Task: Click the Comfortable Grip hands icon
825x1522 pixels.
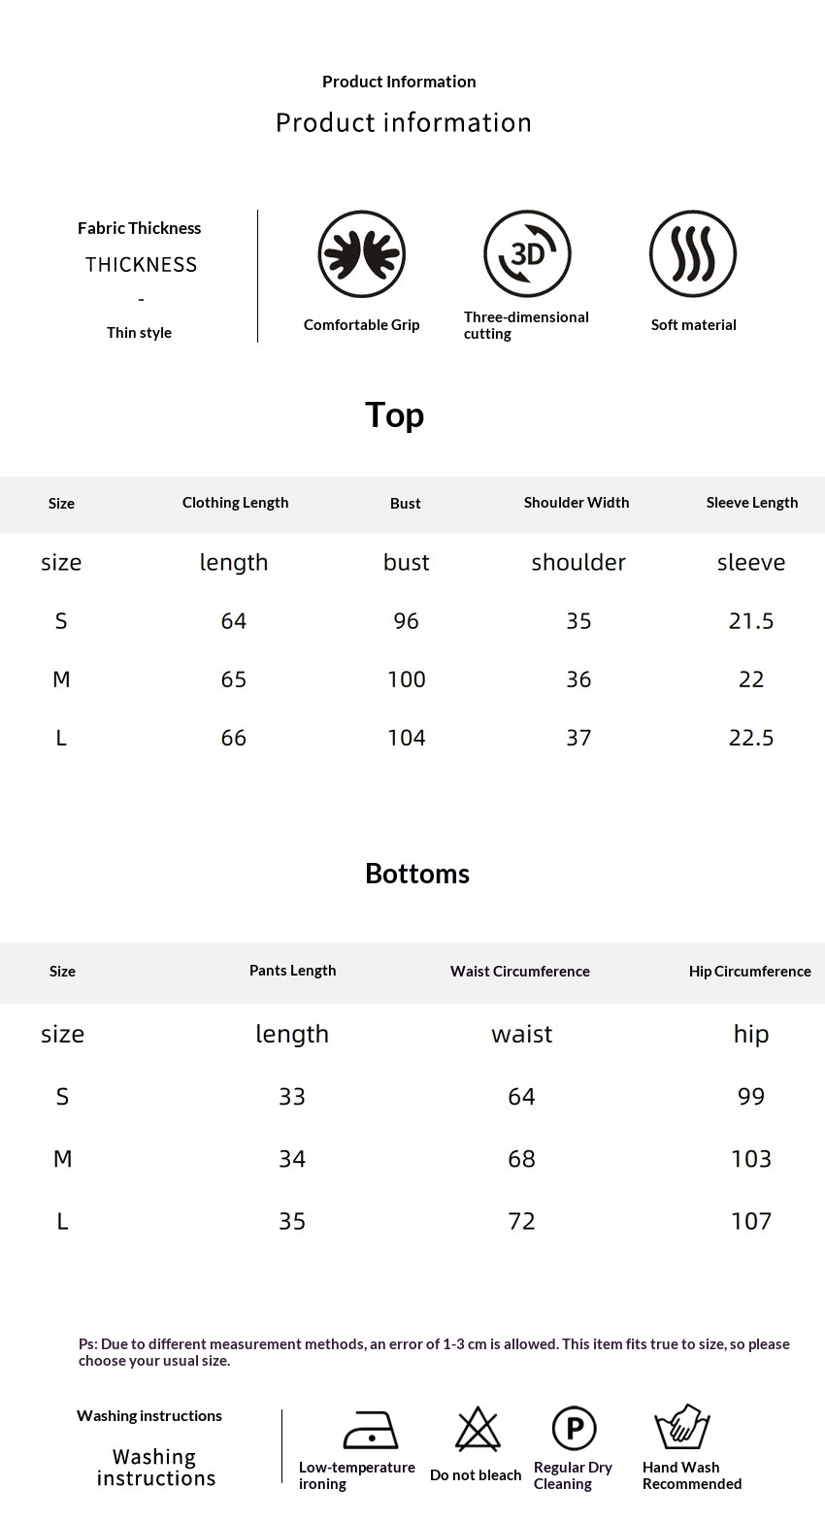Action: point(361,254)
